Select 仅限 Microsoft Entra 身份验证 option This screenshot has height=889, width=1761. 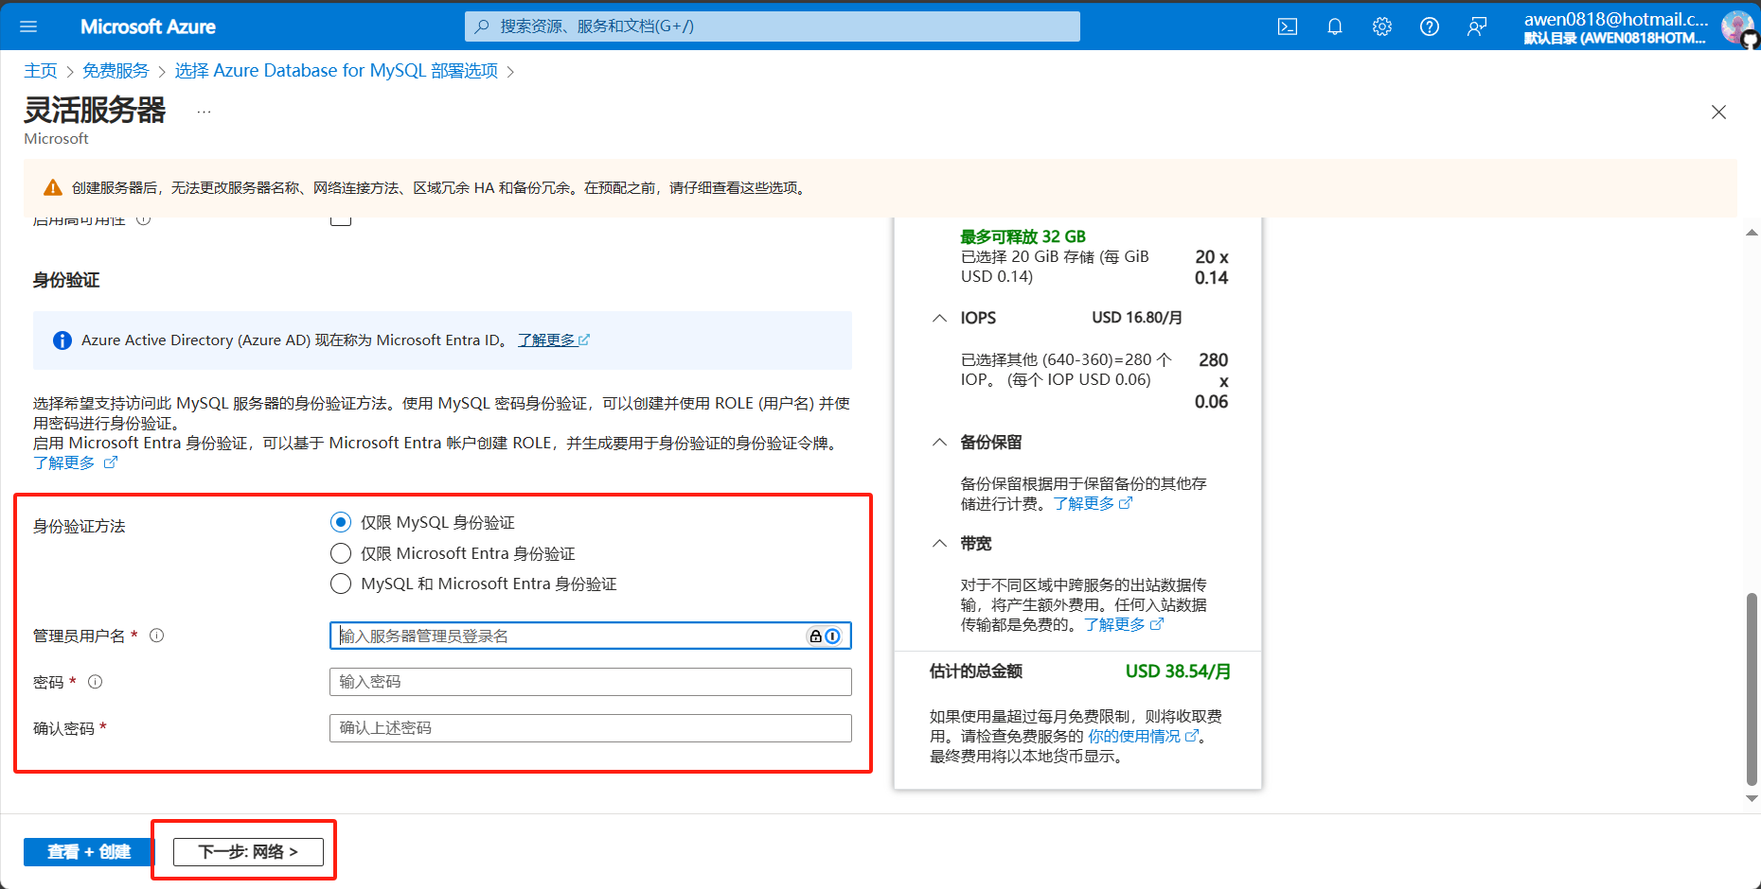(341, 553)
